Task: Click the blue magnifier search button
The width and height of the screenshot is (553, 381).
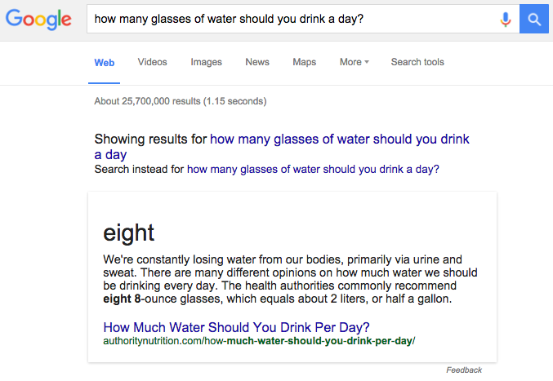Action: (534, 19)
